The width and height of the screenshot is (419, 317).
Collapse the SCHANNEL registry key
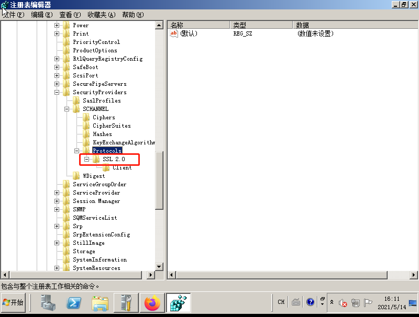coord(67,109)
